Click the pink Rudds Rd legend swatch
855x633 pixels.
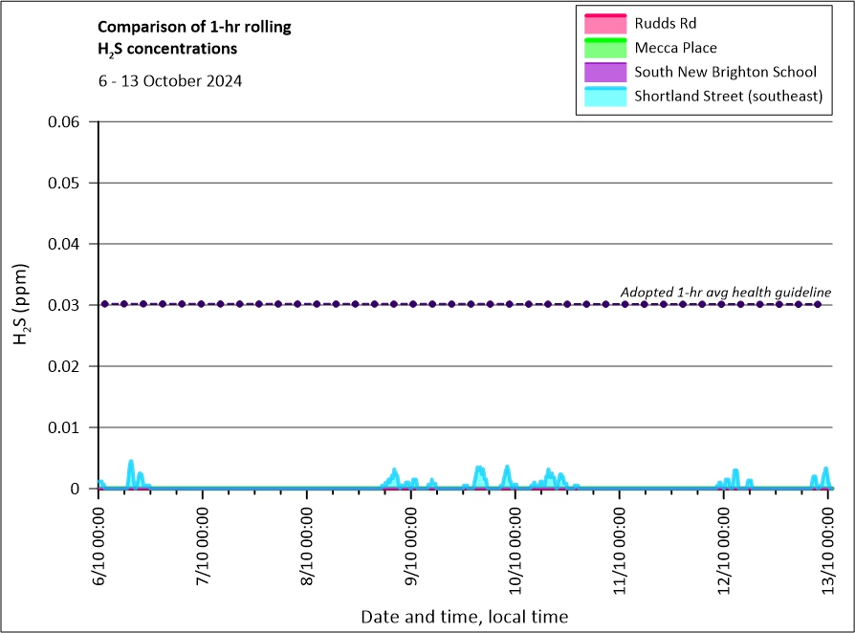pos(603,23)
